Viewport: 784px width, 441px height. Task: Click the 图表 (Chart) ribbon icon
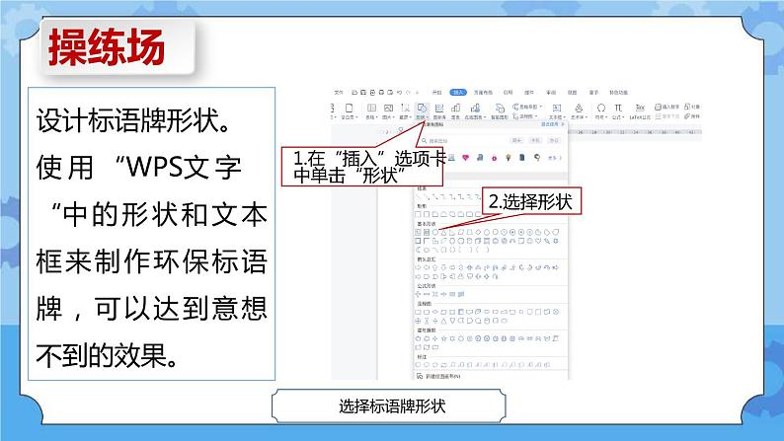455,108
